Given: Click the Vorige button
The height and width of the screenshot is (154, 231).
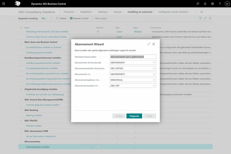Looking at the screenshot, I should coord(119,116).
